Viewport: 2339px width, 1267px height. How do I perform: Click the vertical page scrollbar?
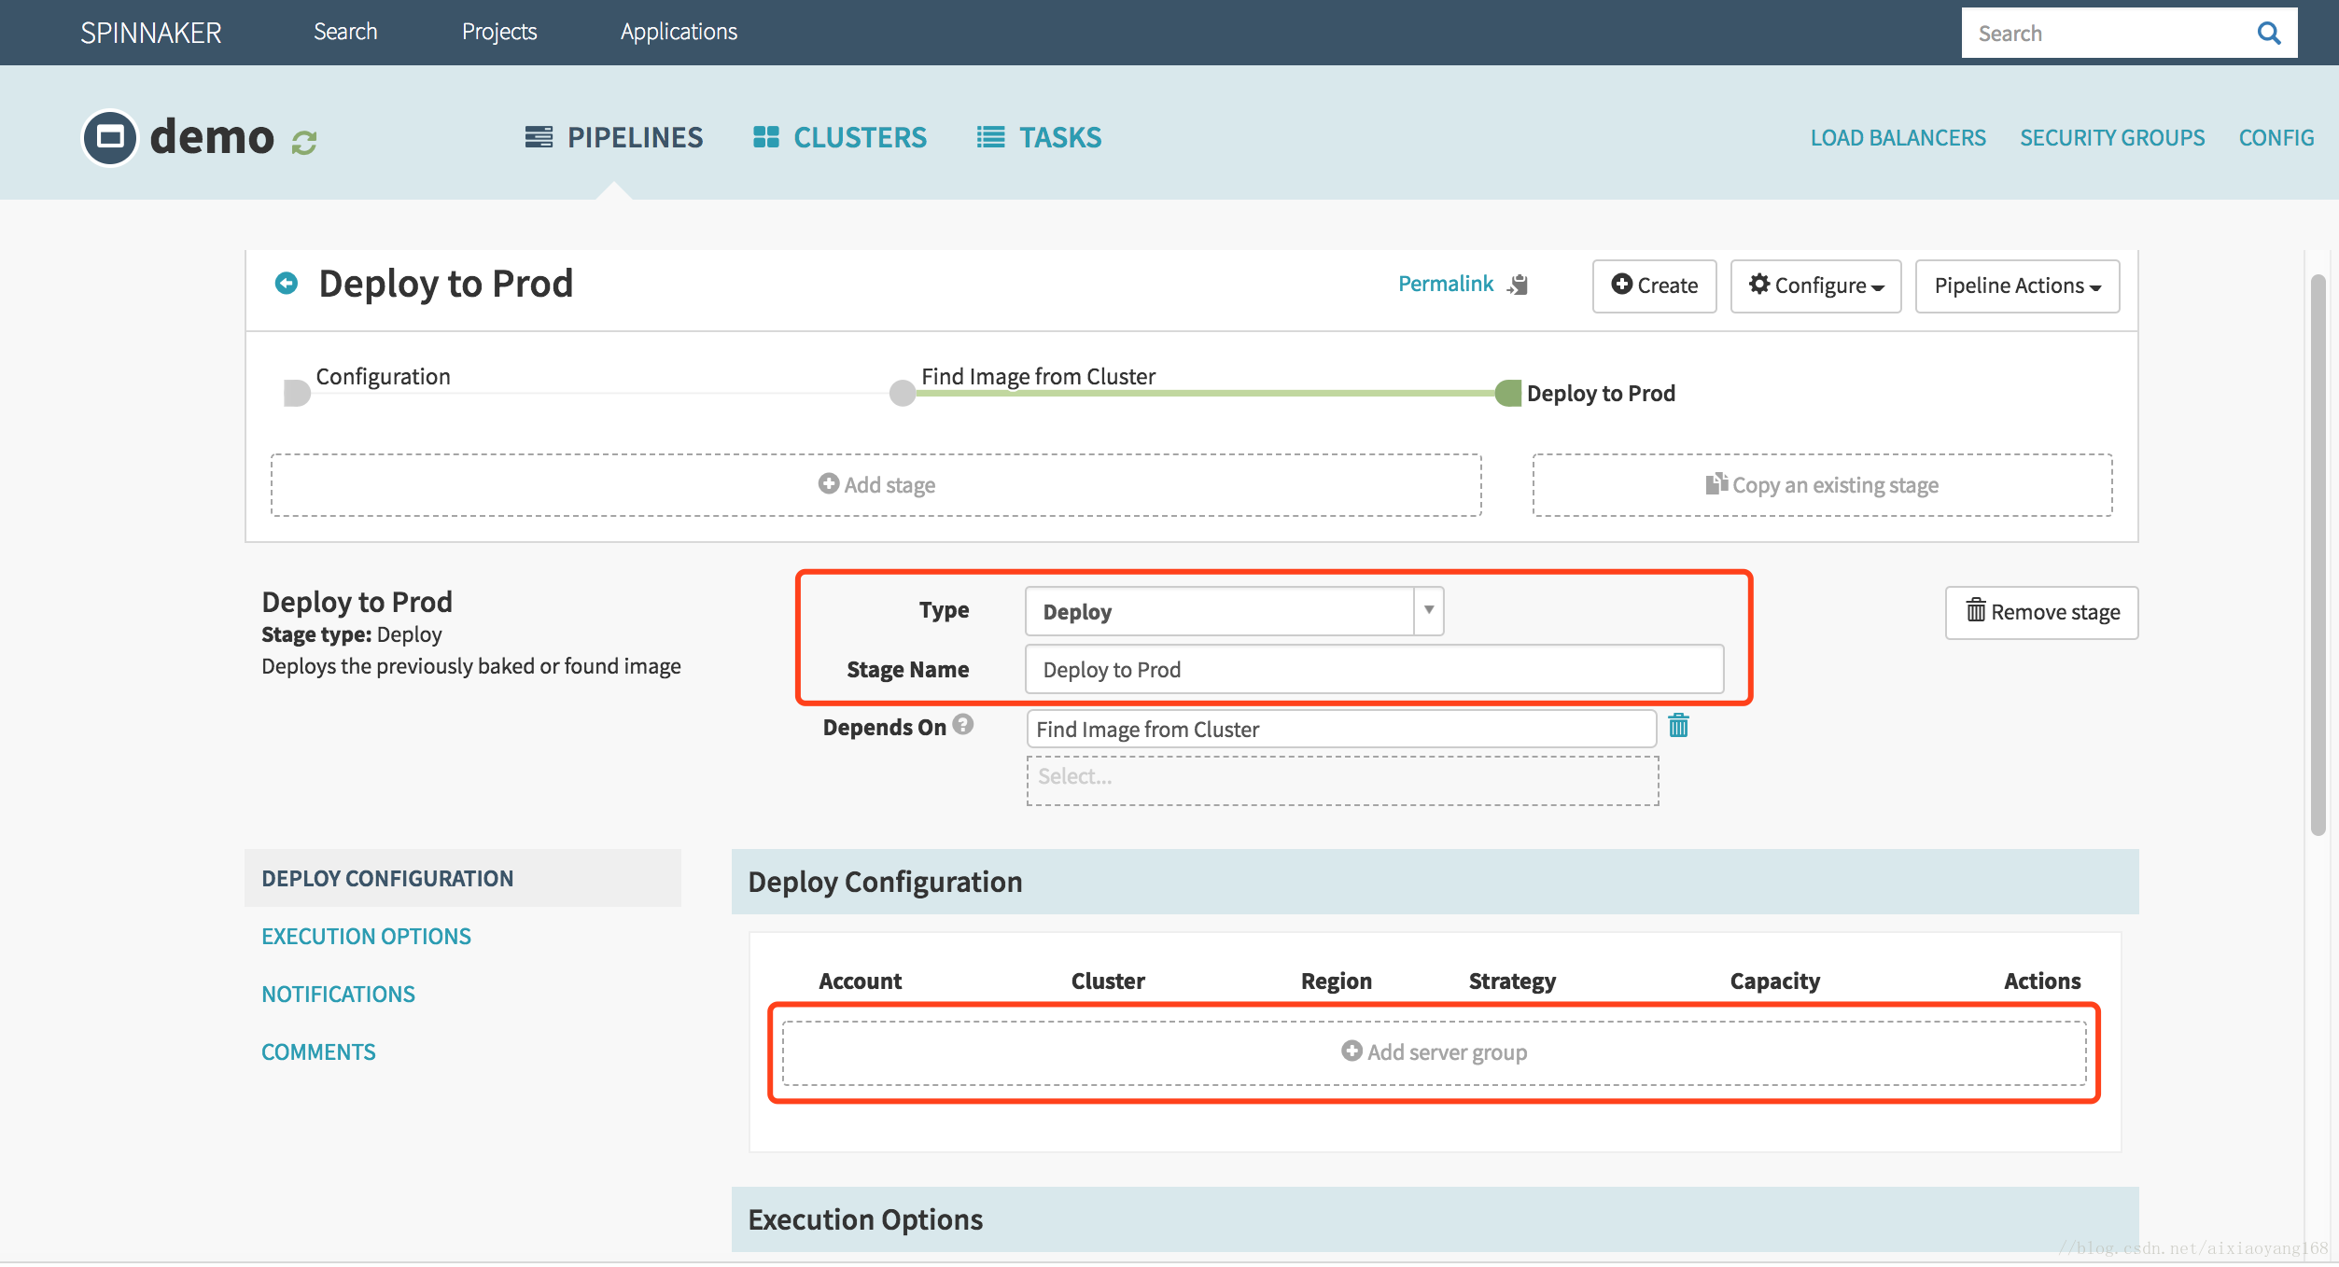pos(2318,555)
